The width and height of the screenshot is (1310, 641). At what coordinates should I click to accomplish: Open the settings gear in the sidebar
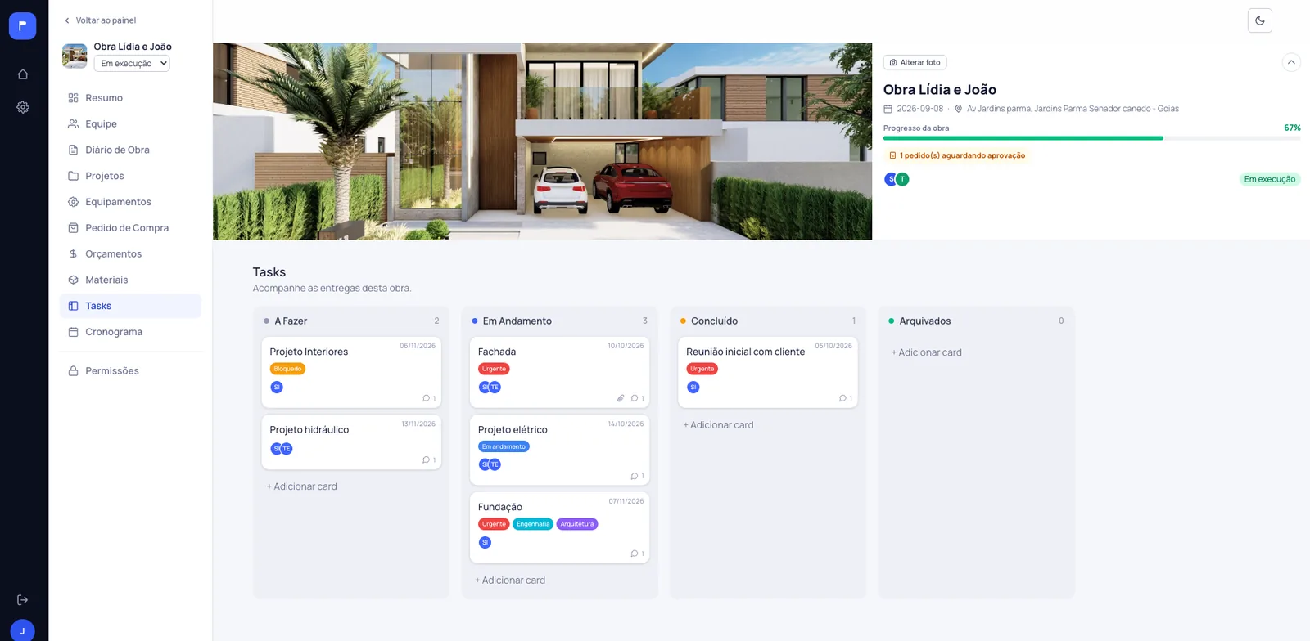(x=23, y=107)
